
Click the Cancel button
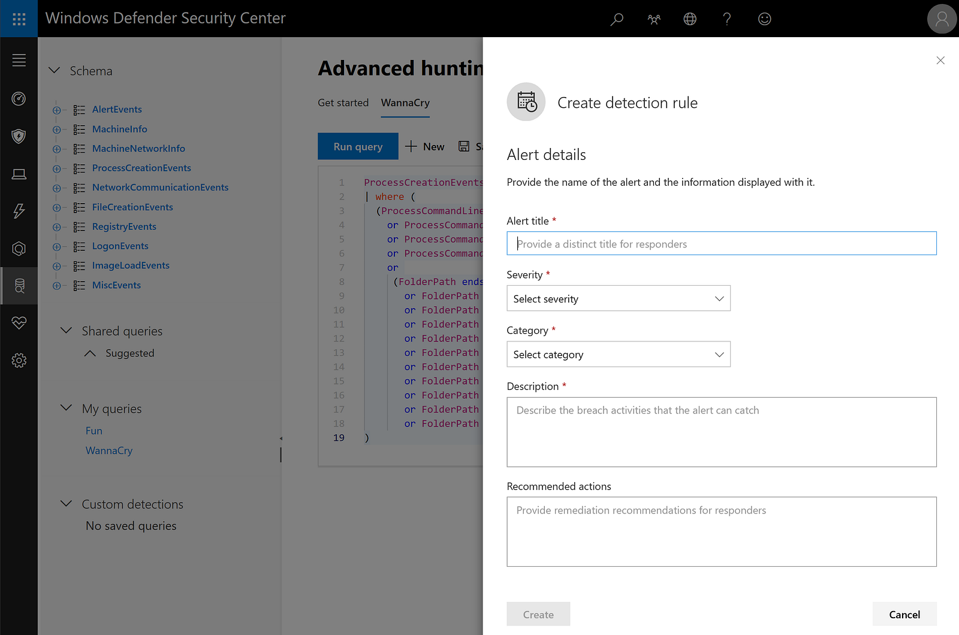(x=904, y=614)
